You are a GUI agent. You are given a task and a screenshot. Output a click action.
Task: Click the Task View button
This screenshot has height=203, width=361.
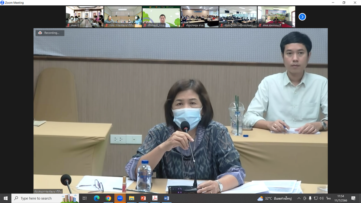(x=85, y=198)
